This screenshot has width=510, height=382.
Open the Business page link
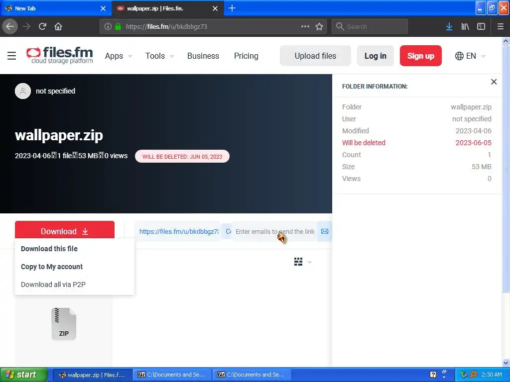(x=203, y=56)
